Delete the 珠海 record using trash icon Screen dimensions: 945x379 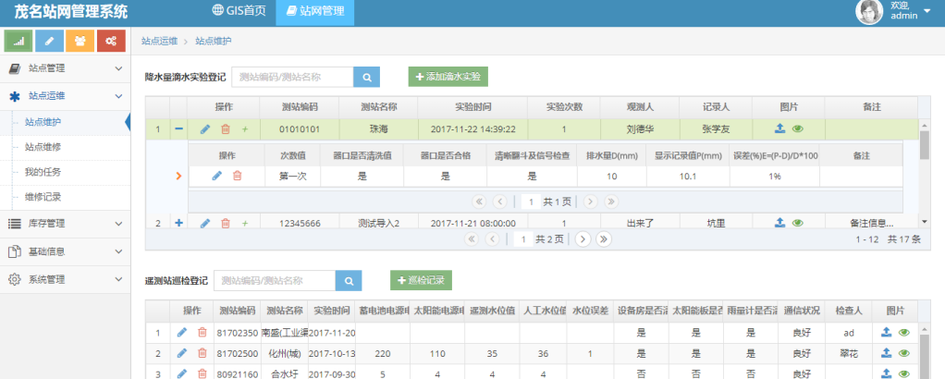pos(225,129)
